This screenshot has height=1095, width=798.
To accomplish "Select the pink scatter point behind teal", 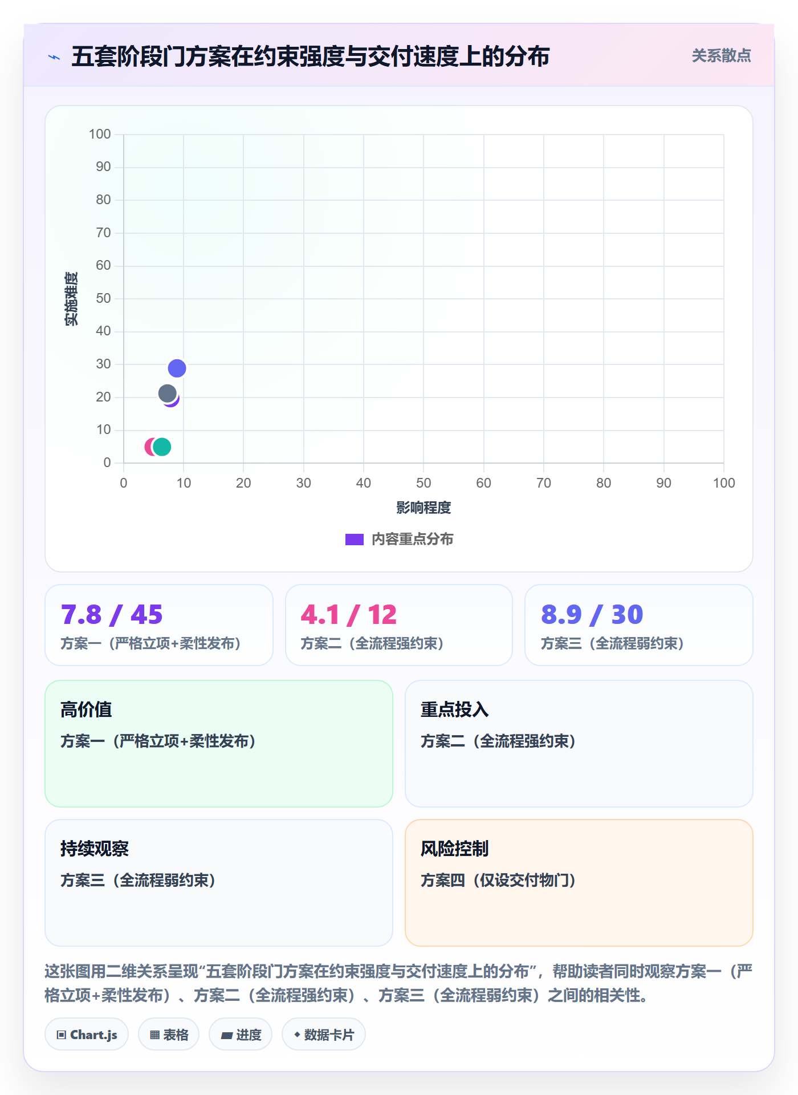I will pyautogui.click(x=149, y=447).
